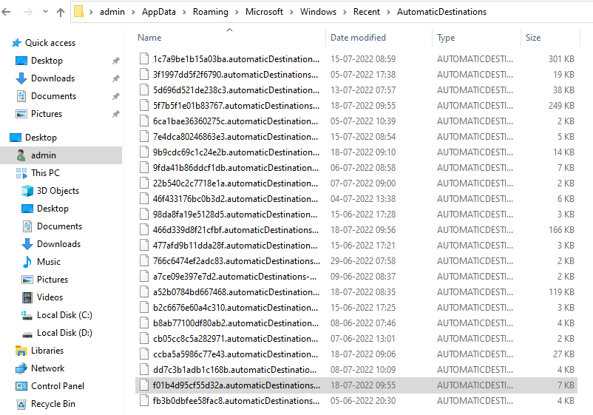Click Microsoft breadcrumb segment
593x415 pixels.
coord(265,12)
